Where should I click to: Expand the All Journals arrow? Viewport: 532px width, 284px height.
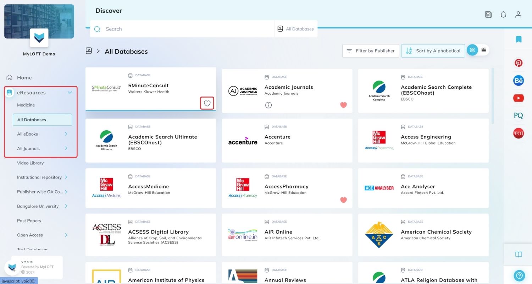pos(66,148)
